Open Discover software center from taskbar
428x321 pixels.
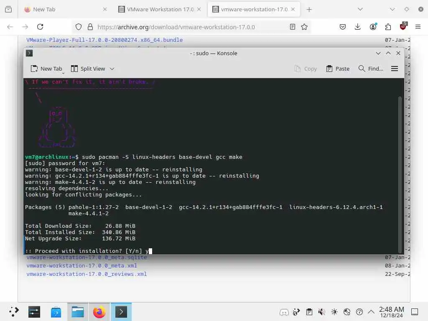click(56, 312)
